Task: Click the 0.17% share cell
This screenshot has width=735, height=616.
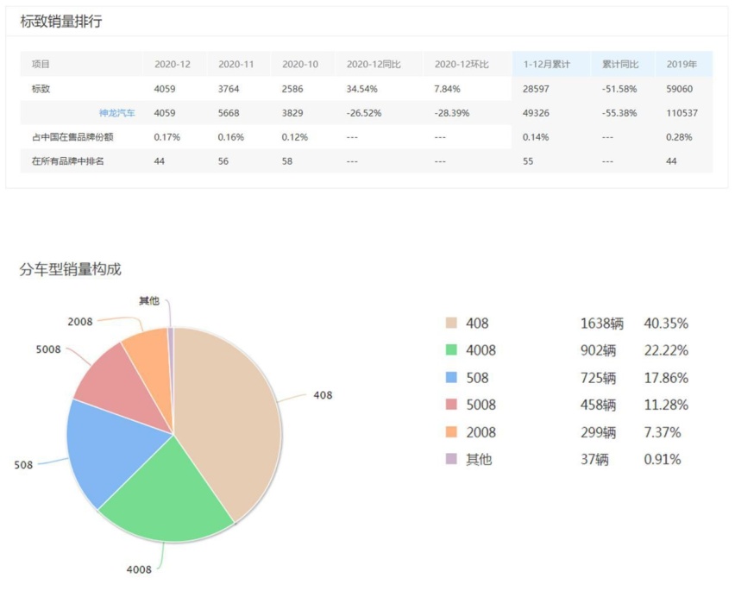Action: coord(167,137)
